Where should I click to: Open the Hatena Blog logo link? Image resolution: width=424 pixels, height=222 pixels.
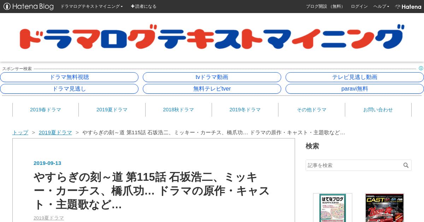(x=28, y=6)
